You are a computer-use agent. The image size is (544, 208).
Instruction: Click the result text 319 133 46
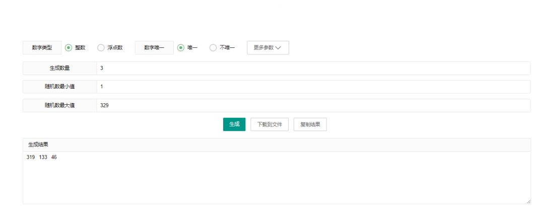pos(42,158)
